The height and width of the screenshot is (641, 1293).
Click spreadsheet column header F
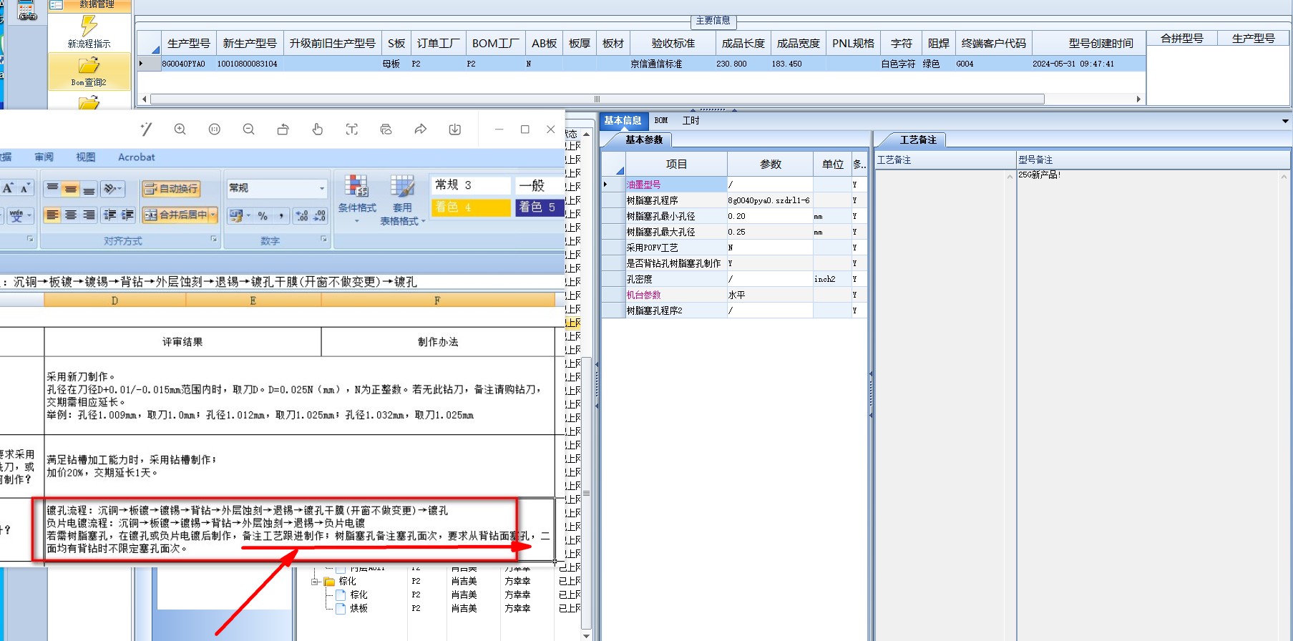tap(438, 301)
